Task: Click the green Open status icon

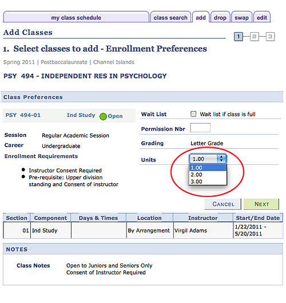Action: 103,116
